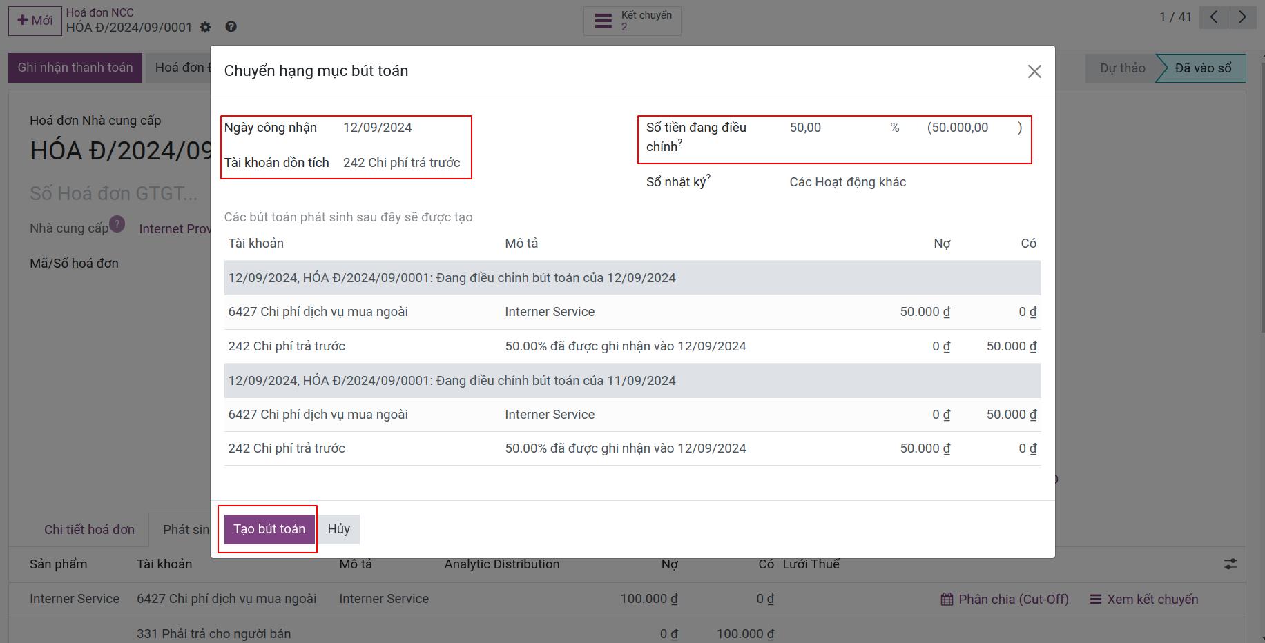Click Phân chia (Cut-Off) calendar button

point(1005,600)
